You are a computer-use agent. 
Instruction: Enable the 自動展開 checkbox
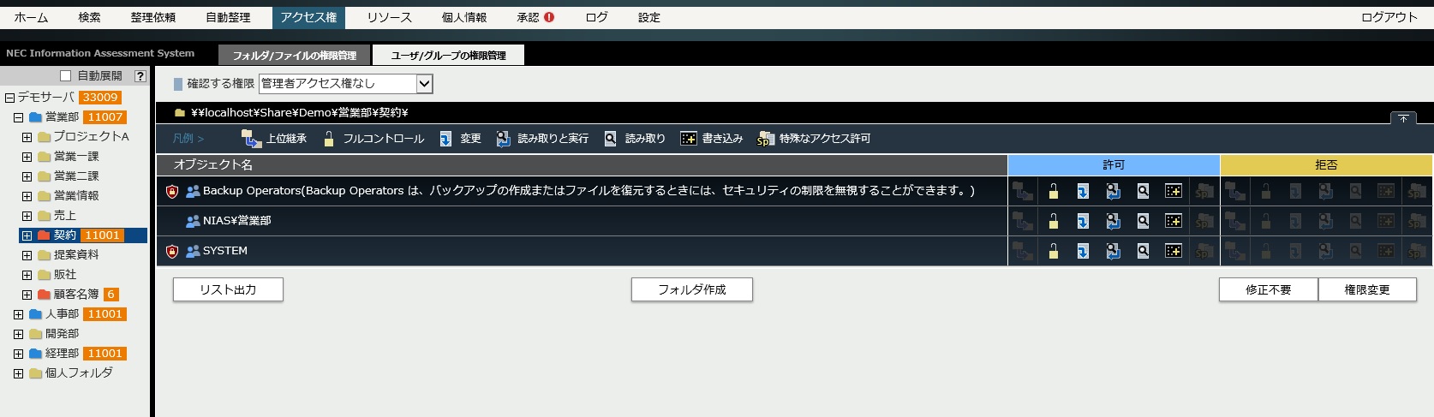[65, 76]
